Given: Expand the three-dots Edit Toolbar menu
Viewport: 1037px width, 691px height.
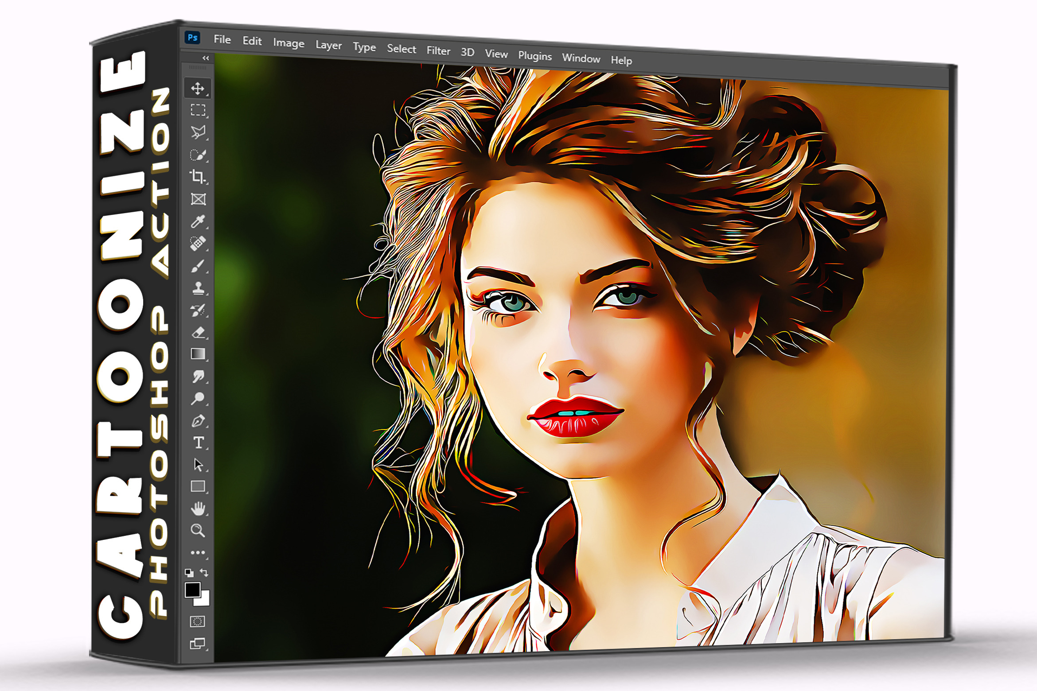Looking at the screenshot, I should coord(198,552).
